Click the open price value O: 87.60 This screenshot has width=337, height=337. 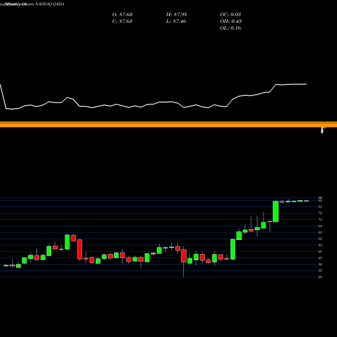pos(123,14)
